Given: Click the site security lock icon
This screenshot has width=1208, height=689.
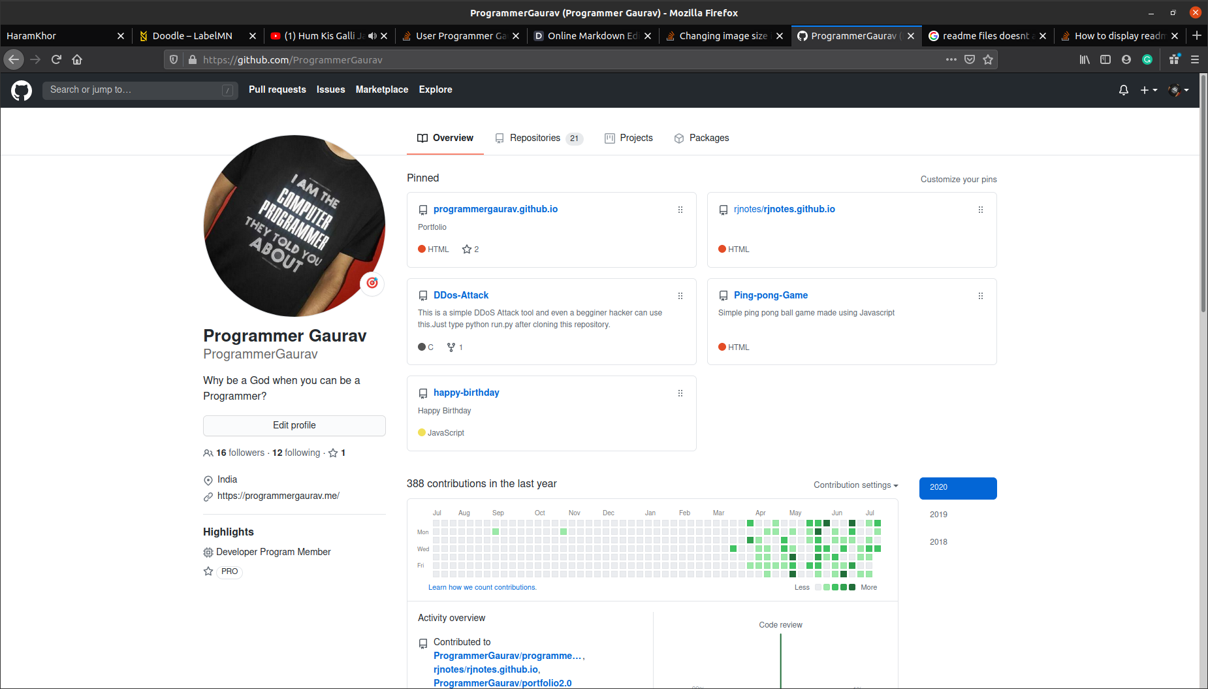Looking at the screenshot, I should [x=192, y=59].
